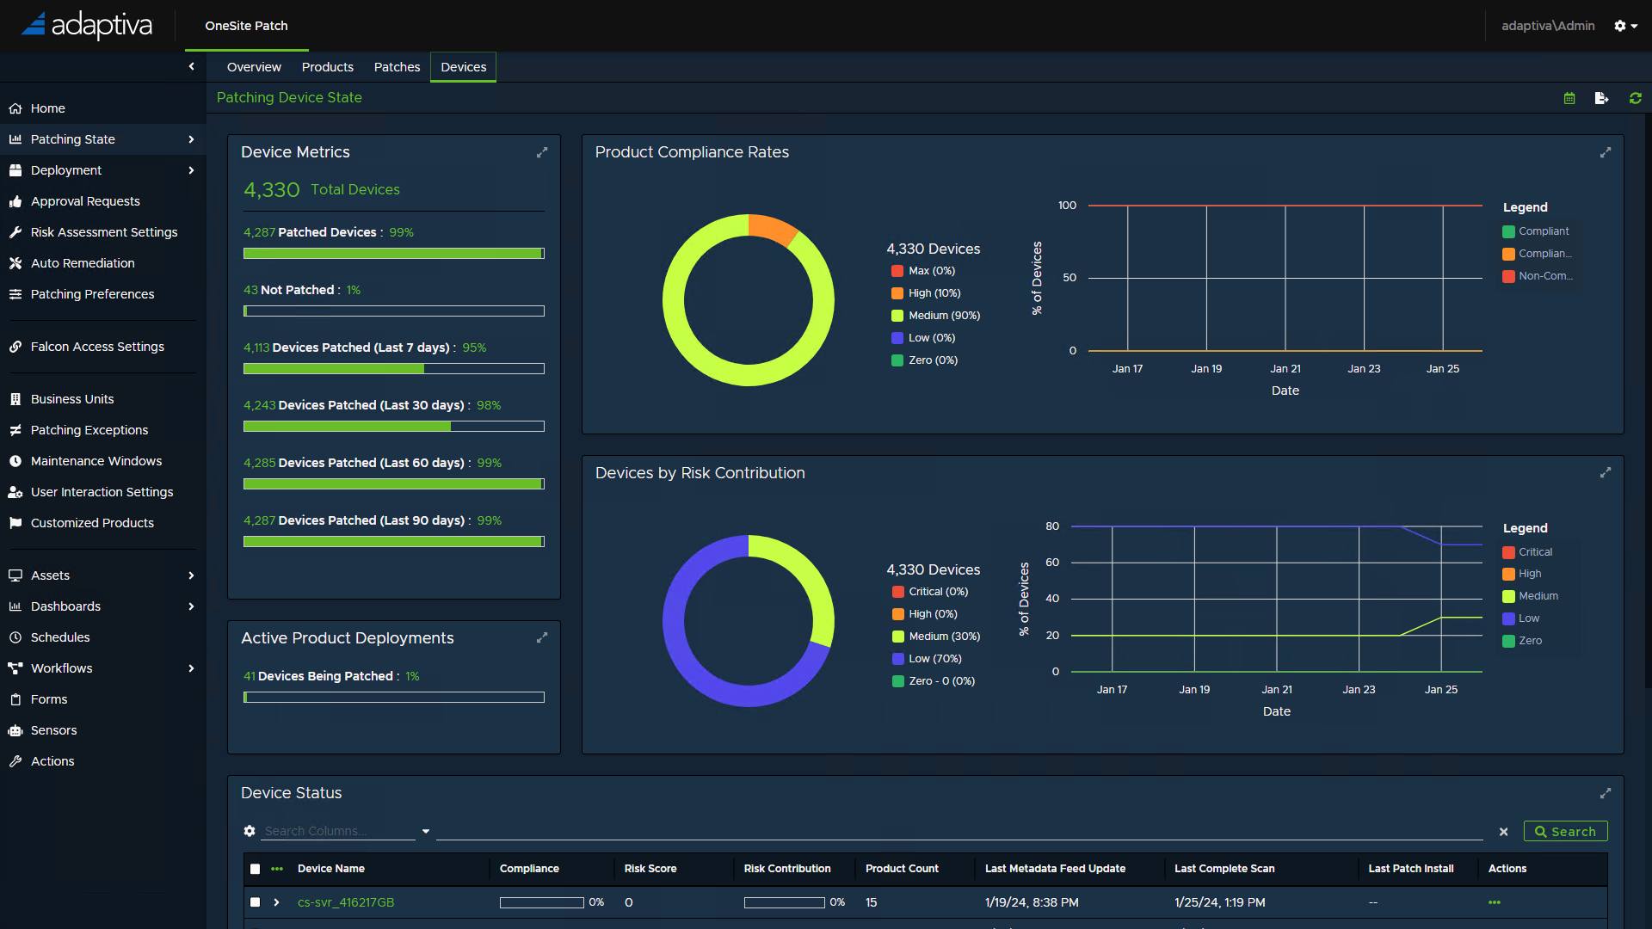1652x929 pixels.
Task: Open the three-dot actions for cs-svr_416217GB
Action: (1495, 902)
